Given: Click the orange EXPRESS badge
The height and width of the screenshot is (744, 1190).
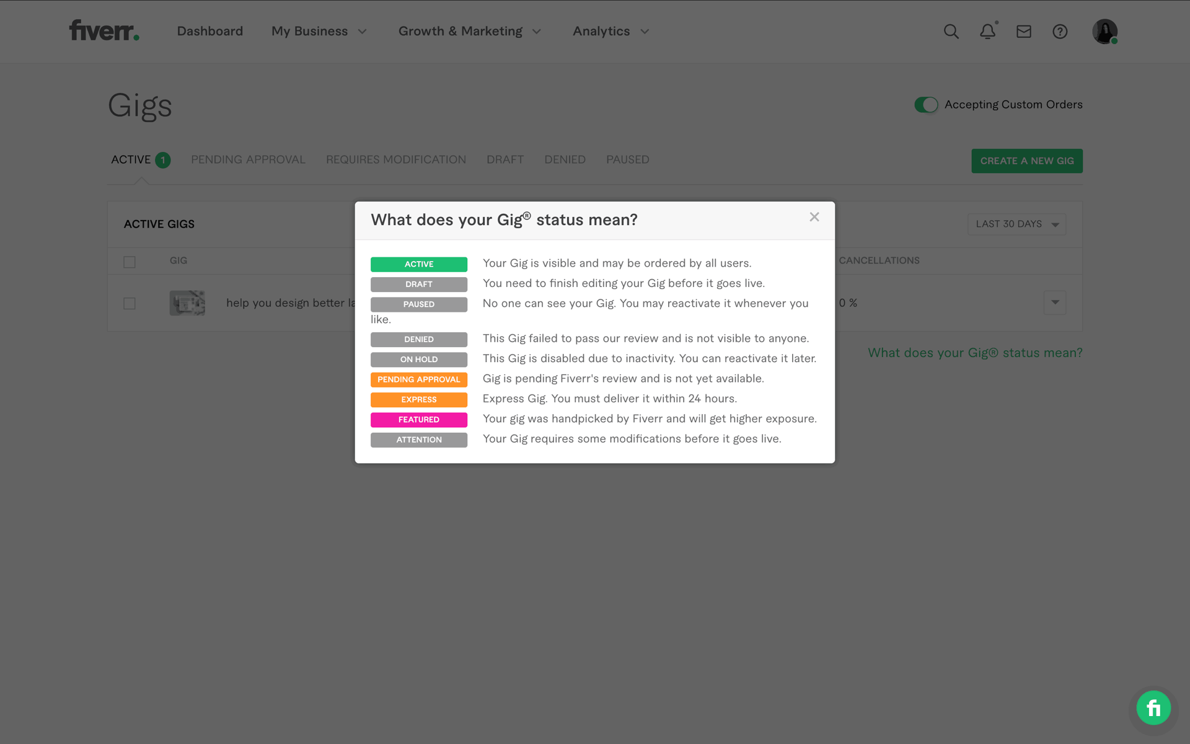Looking at the screenshot, I should point(419,399).
